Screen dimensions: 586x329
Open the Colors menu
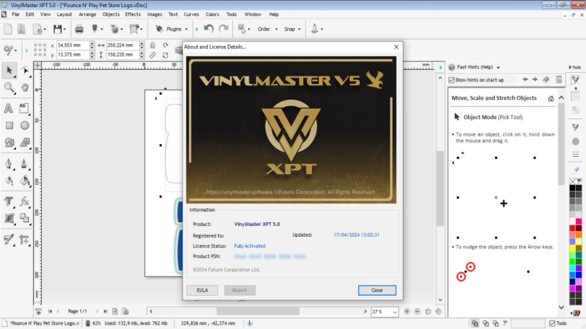[x=212, y=14]
